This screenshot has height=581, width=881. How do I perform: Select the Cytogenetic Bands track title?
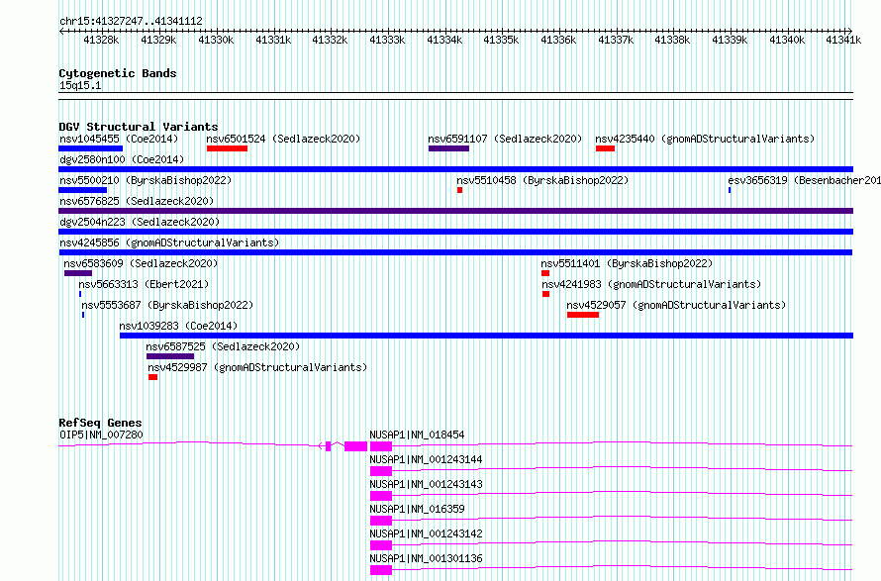point(118,73)
